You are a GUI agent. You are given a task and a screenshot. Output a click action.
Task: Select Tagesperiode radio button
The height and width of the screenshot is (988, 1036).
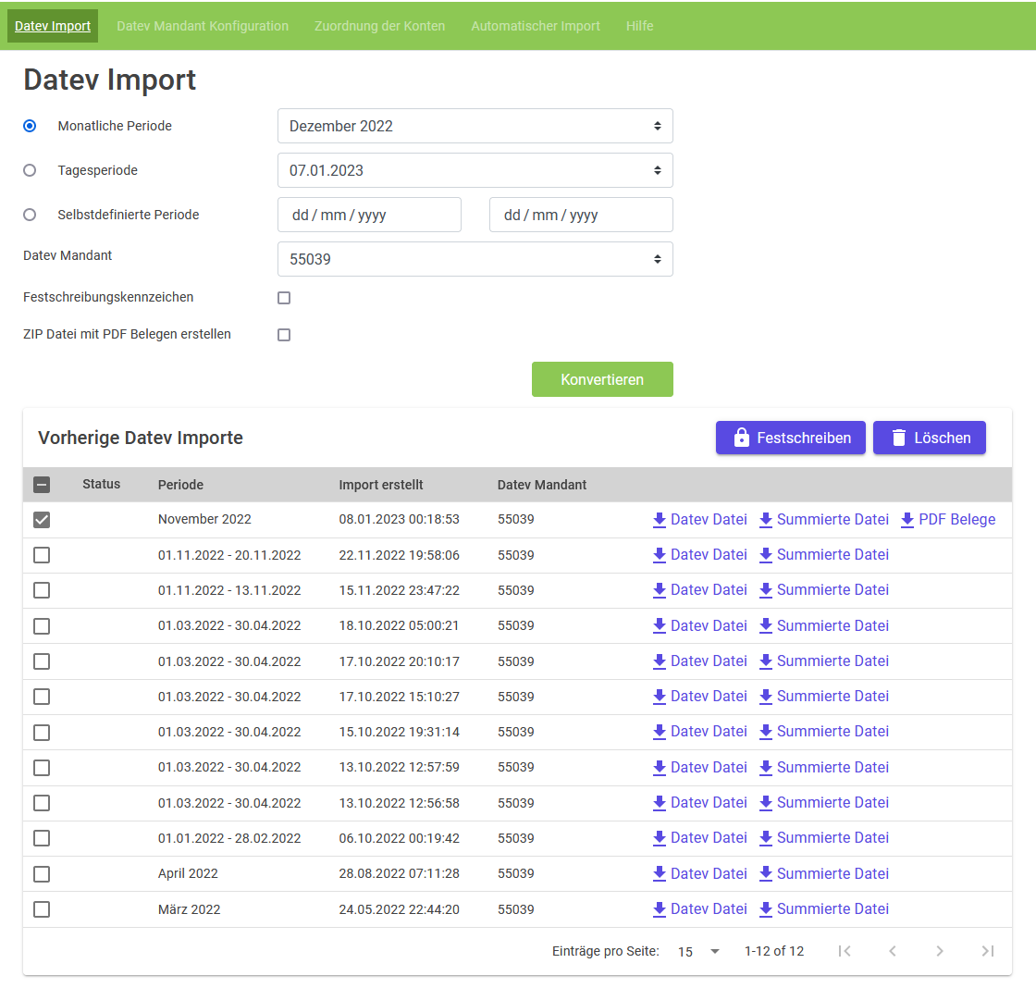pos(30,170)
